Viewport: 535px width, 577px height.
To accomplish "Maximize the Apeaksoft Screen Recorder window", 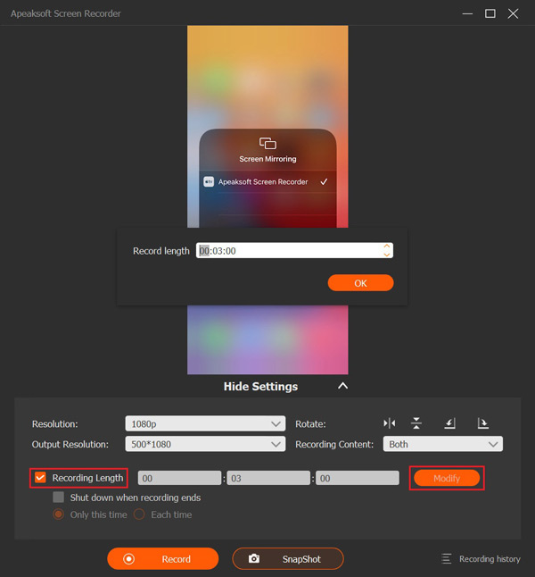I will [x=490, y=13].
